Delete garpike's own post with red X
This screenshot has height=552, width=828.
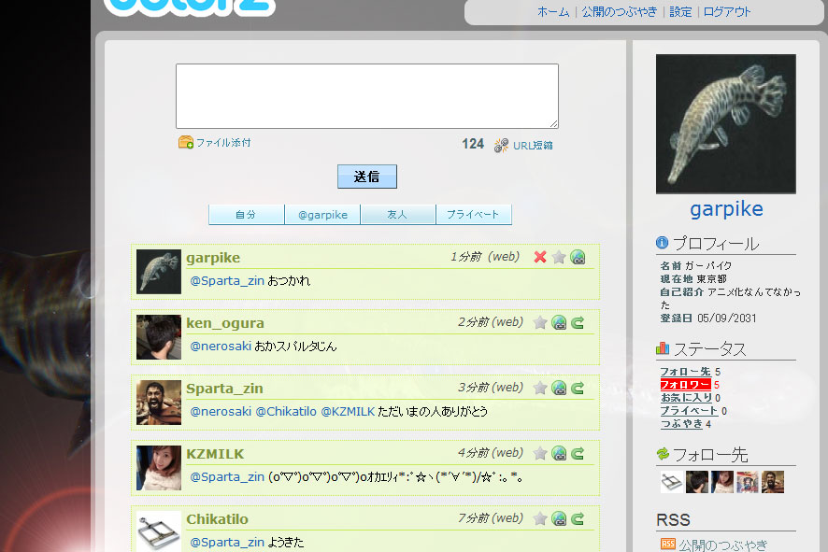click(x=540, y=258)
